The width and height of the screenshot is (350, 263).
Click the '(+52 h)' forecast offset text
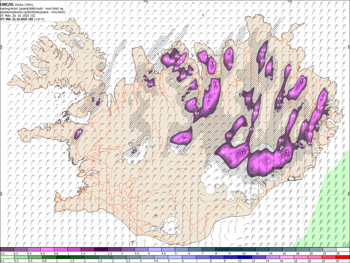click(39, 19)
